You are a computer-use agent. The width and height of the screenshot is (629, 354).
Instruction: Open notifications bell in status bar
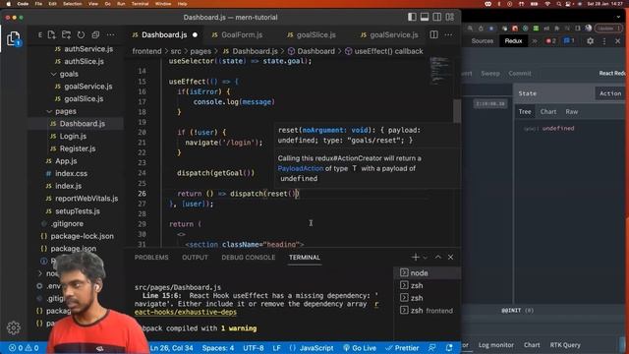coord(449,348)
